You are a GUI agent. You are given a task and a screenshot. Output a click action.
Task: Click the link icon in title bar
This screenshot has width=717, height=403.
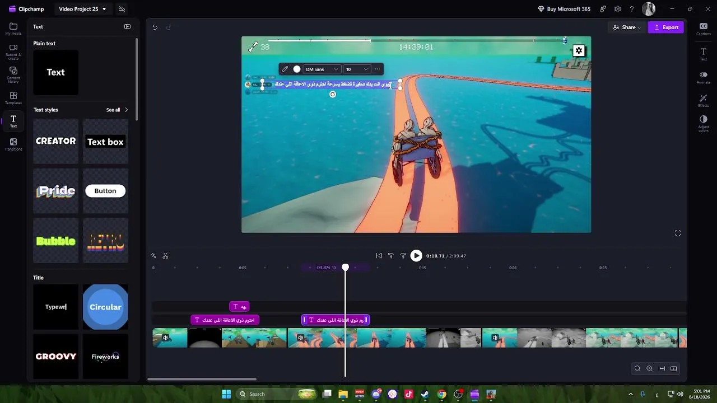coord(603,9)
